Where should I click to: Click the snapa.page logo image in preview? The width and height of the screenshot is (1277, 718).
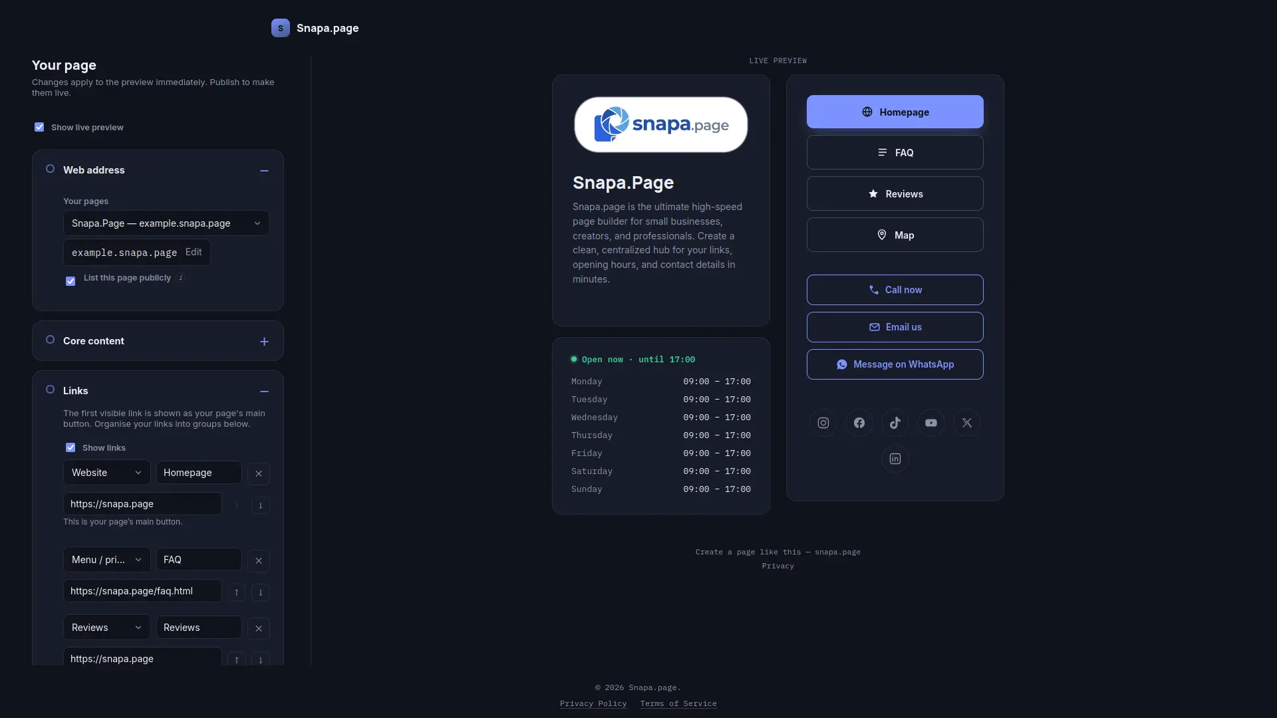661,125
